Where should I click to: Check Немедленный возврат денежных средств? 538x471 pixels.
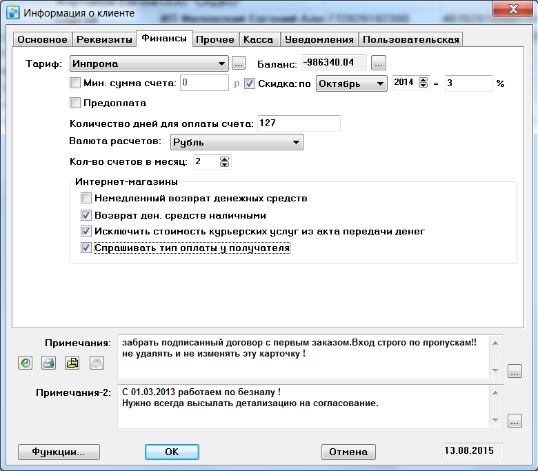pyautogui.click(x=86, y=198)
